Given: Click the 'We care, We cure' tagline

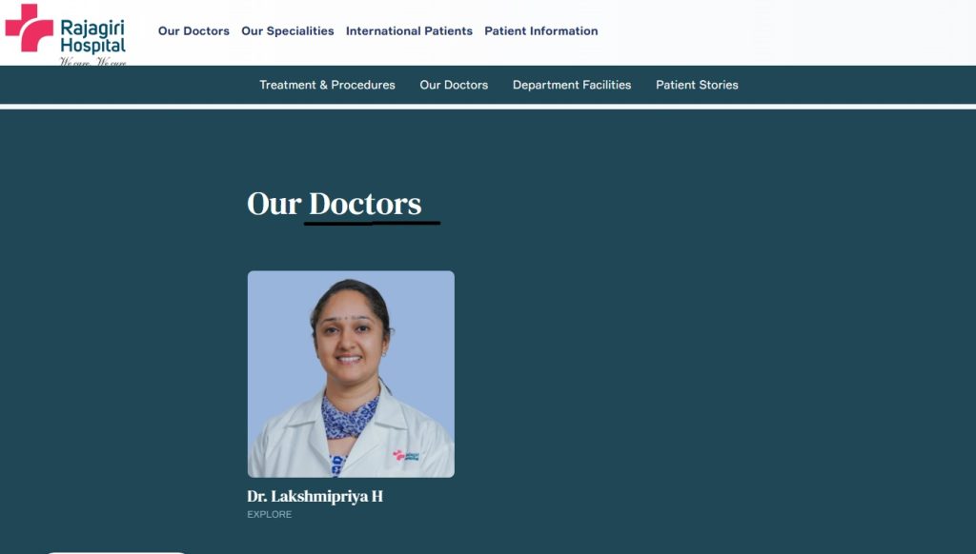Looking at the screenshot, I should (x=92, y=62).
